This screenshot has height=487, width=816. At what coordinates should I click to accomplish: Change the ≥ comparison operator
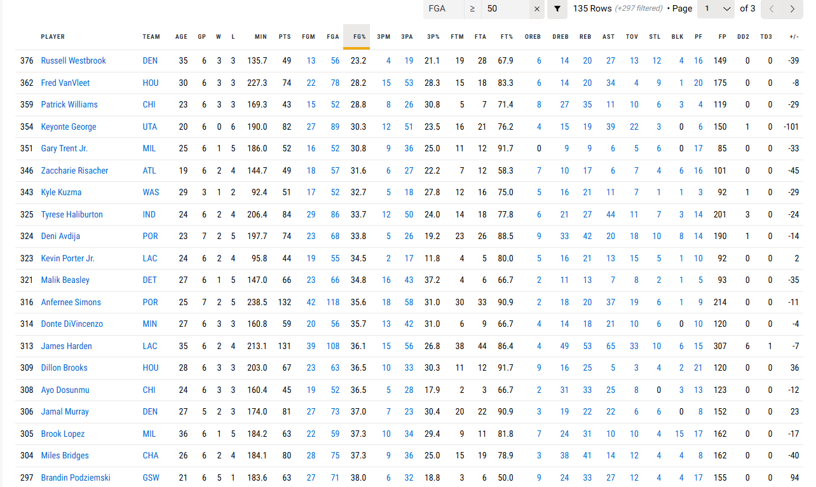pos(472,9)
